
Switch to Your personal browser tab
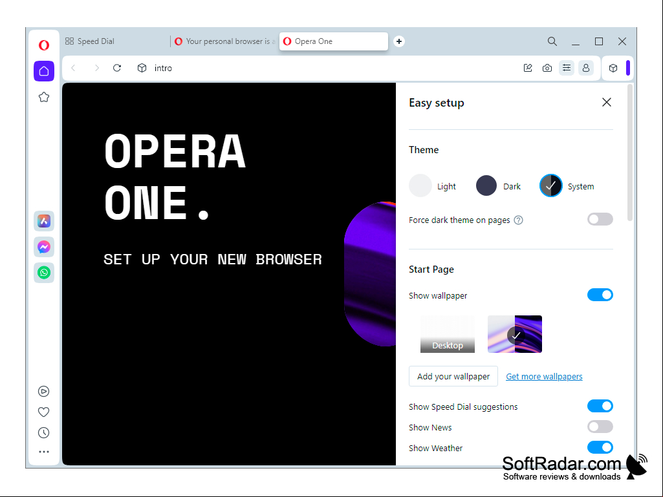click(225, 41)
